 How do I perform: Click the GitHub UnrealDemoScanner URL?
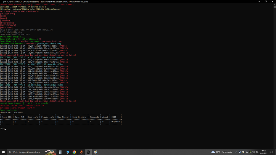pyautogui.click(x=30, y=9)
